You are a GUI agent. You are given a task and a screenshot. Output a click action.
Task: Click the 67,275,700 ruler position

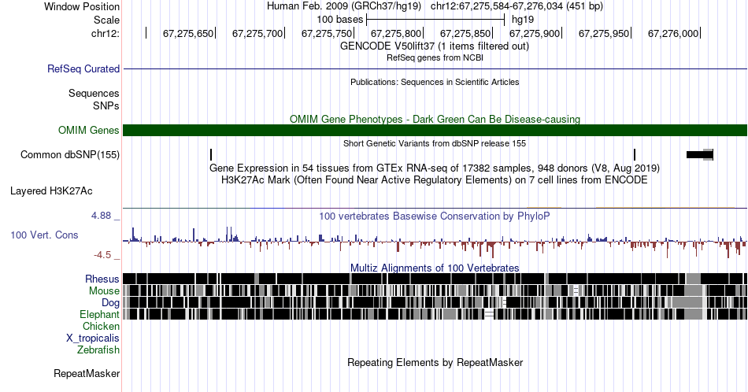(x=257, y=33)
